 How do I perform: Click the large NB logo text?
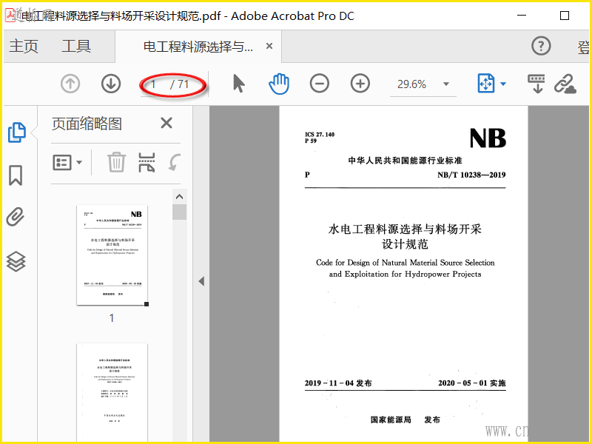[488, 138]
